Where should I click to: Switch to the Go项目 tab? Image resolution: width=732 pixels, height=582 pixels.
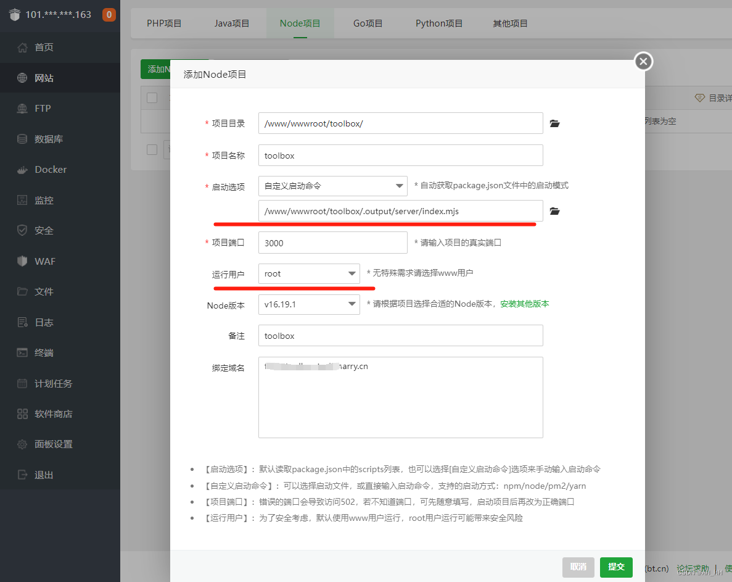368,23
